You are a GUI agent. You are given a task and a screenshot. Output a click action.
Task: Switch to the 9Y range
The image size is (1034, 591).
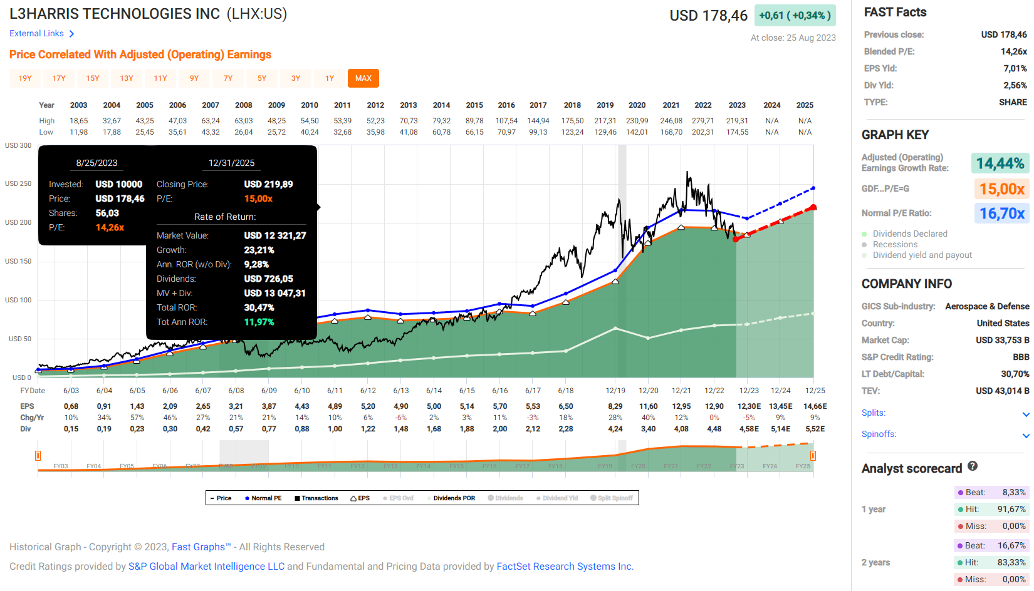pos(194,78)
